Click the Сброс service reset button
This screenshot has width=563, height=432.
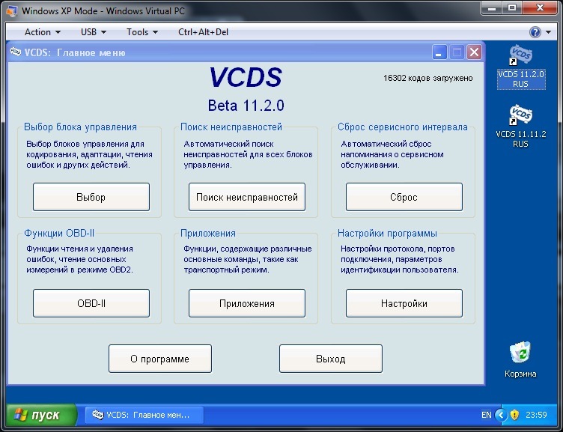click(404, 197)
